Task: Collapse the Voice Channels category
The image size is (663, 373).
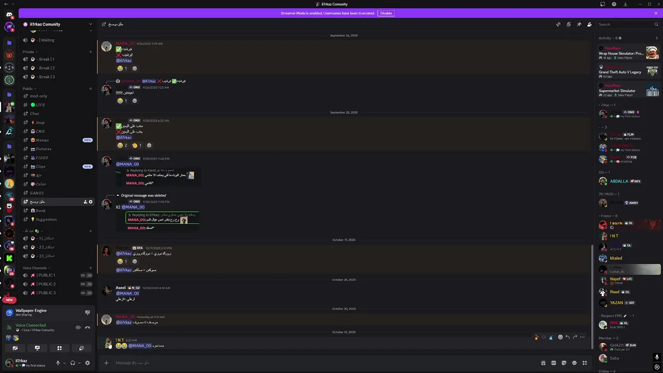Action: point(36,268)
